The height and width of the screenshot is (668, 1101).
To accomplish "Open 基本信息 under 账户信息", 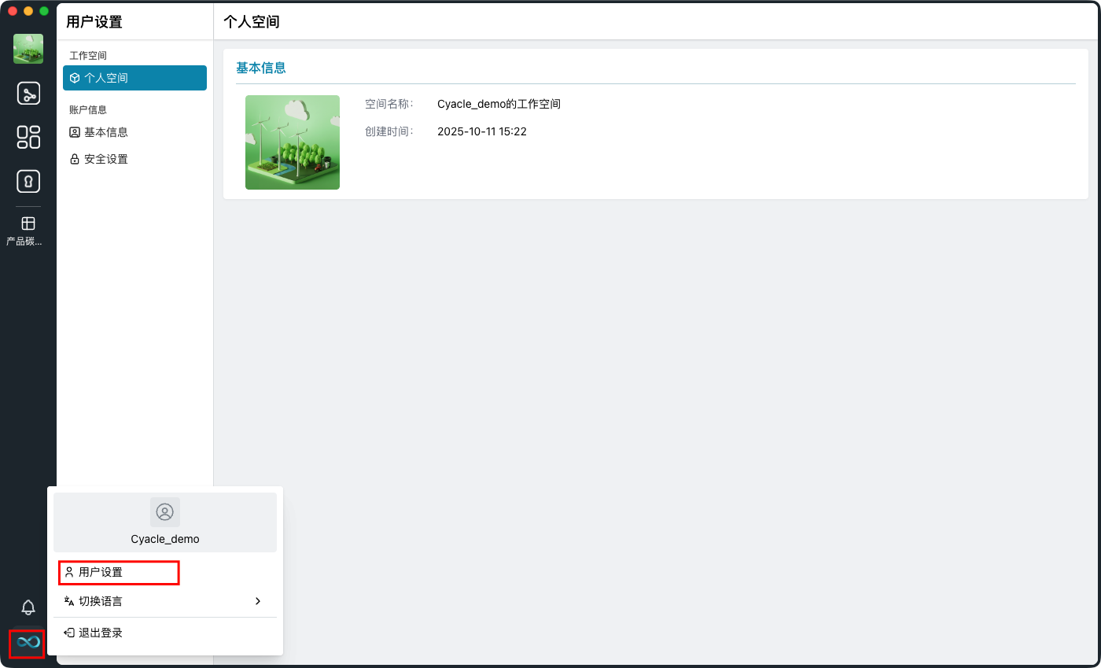I will [106, 131].
